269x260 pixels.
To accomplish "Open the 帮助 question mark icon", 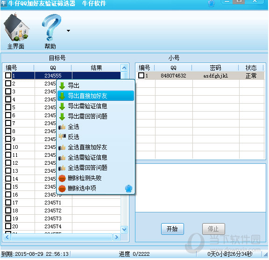I will click(51, 28).
